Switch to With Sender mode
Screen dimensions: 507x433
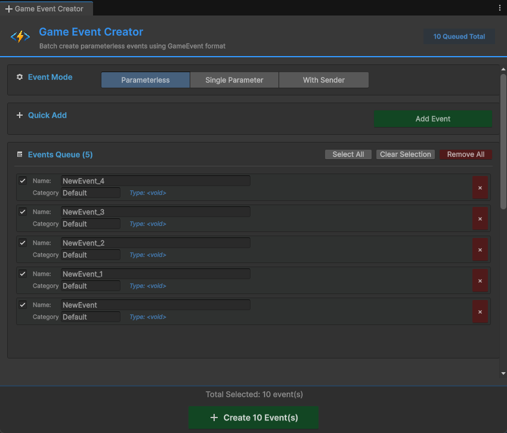tap(323, 79)
